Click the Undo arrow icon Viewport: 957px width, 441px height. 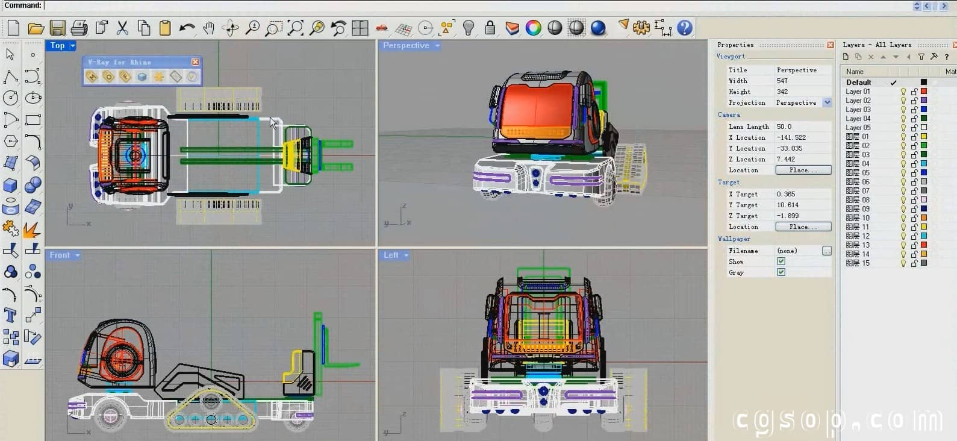187,28
